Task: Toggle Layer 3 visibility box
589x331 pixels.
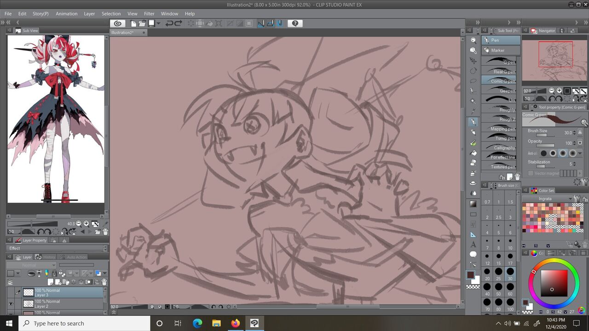Action: pyautogui.click(x=11, y=292)
